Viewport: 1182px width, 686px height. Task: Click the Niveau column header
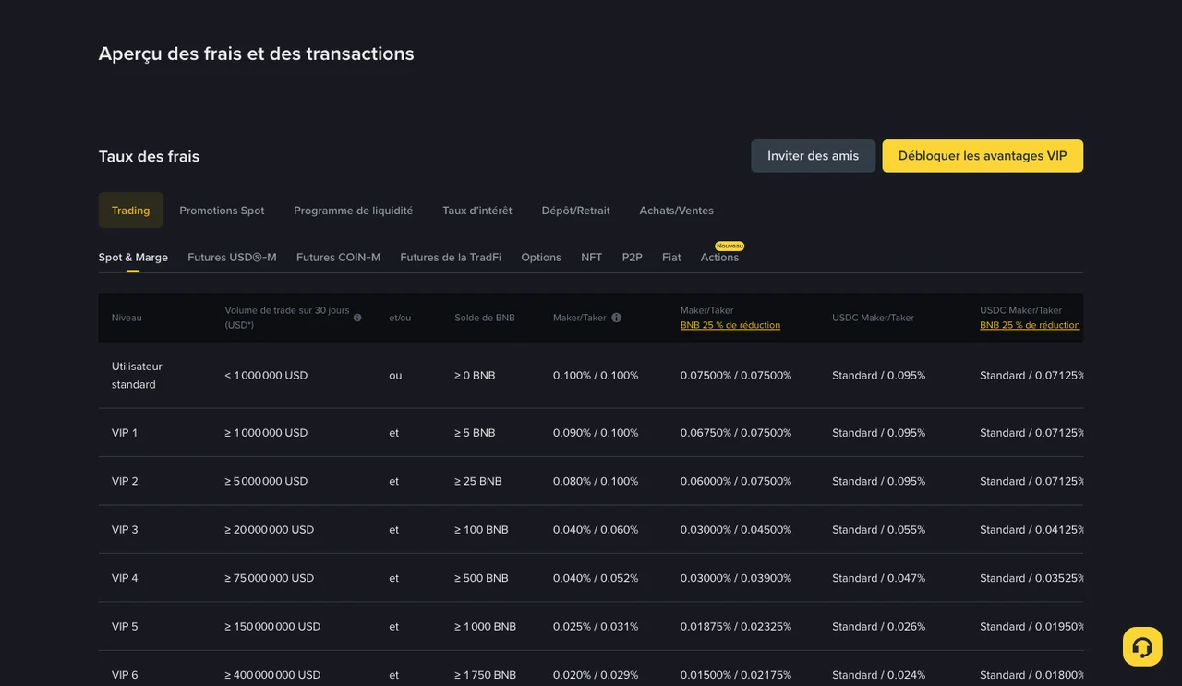(127, 318)
